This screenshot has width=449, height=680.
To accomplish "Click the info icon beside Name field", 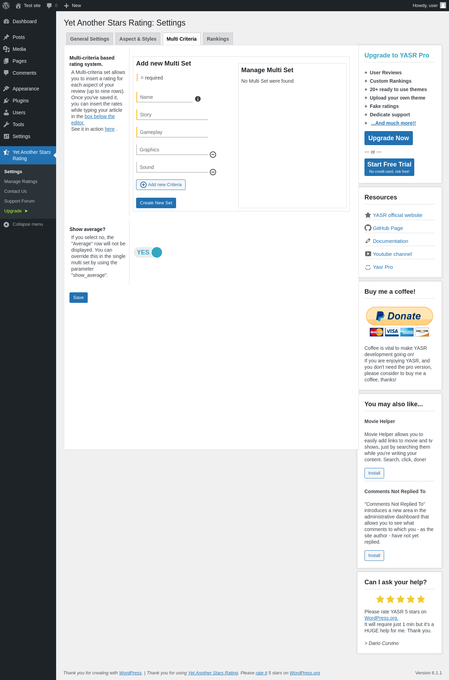I will [x=198, y=99].
